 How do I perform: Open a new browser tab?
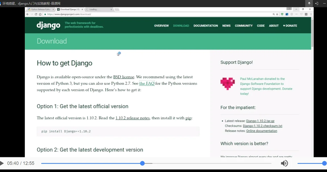tap(117, 10)
